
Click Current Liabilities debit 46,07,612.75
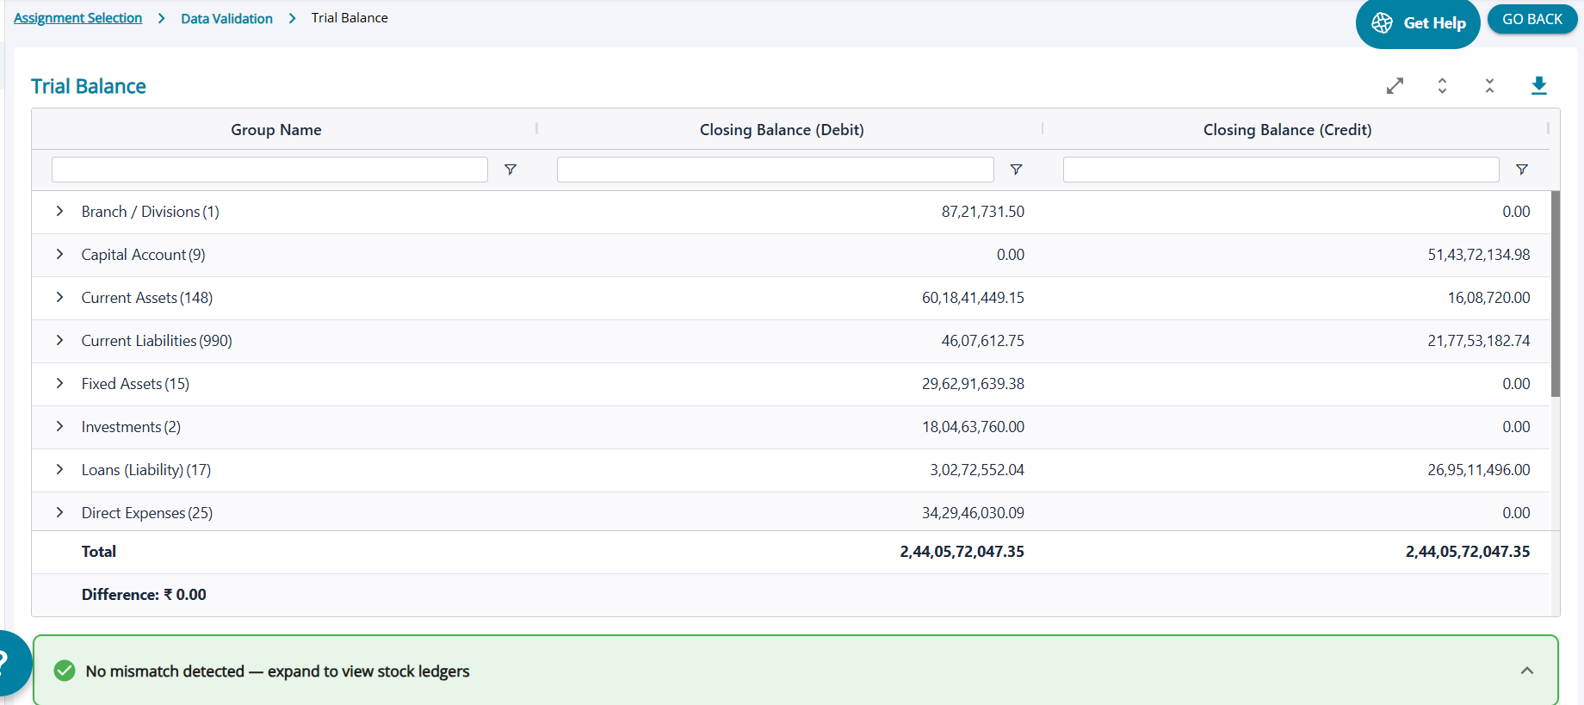983,341
